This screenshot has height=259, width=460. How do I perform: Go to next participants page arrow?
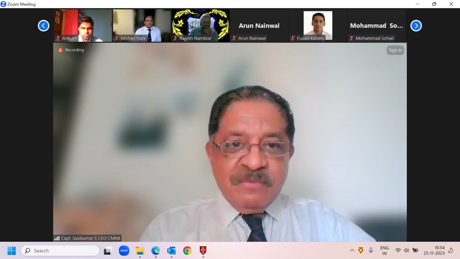coord(416,26)
